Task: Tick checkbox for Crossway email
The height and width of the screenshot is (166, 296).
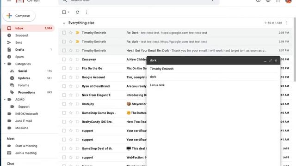Action: [64, 59]
